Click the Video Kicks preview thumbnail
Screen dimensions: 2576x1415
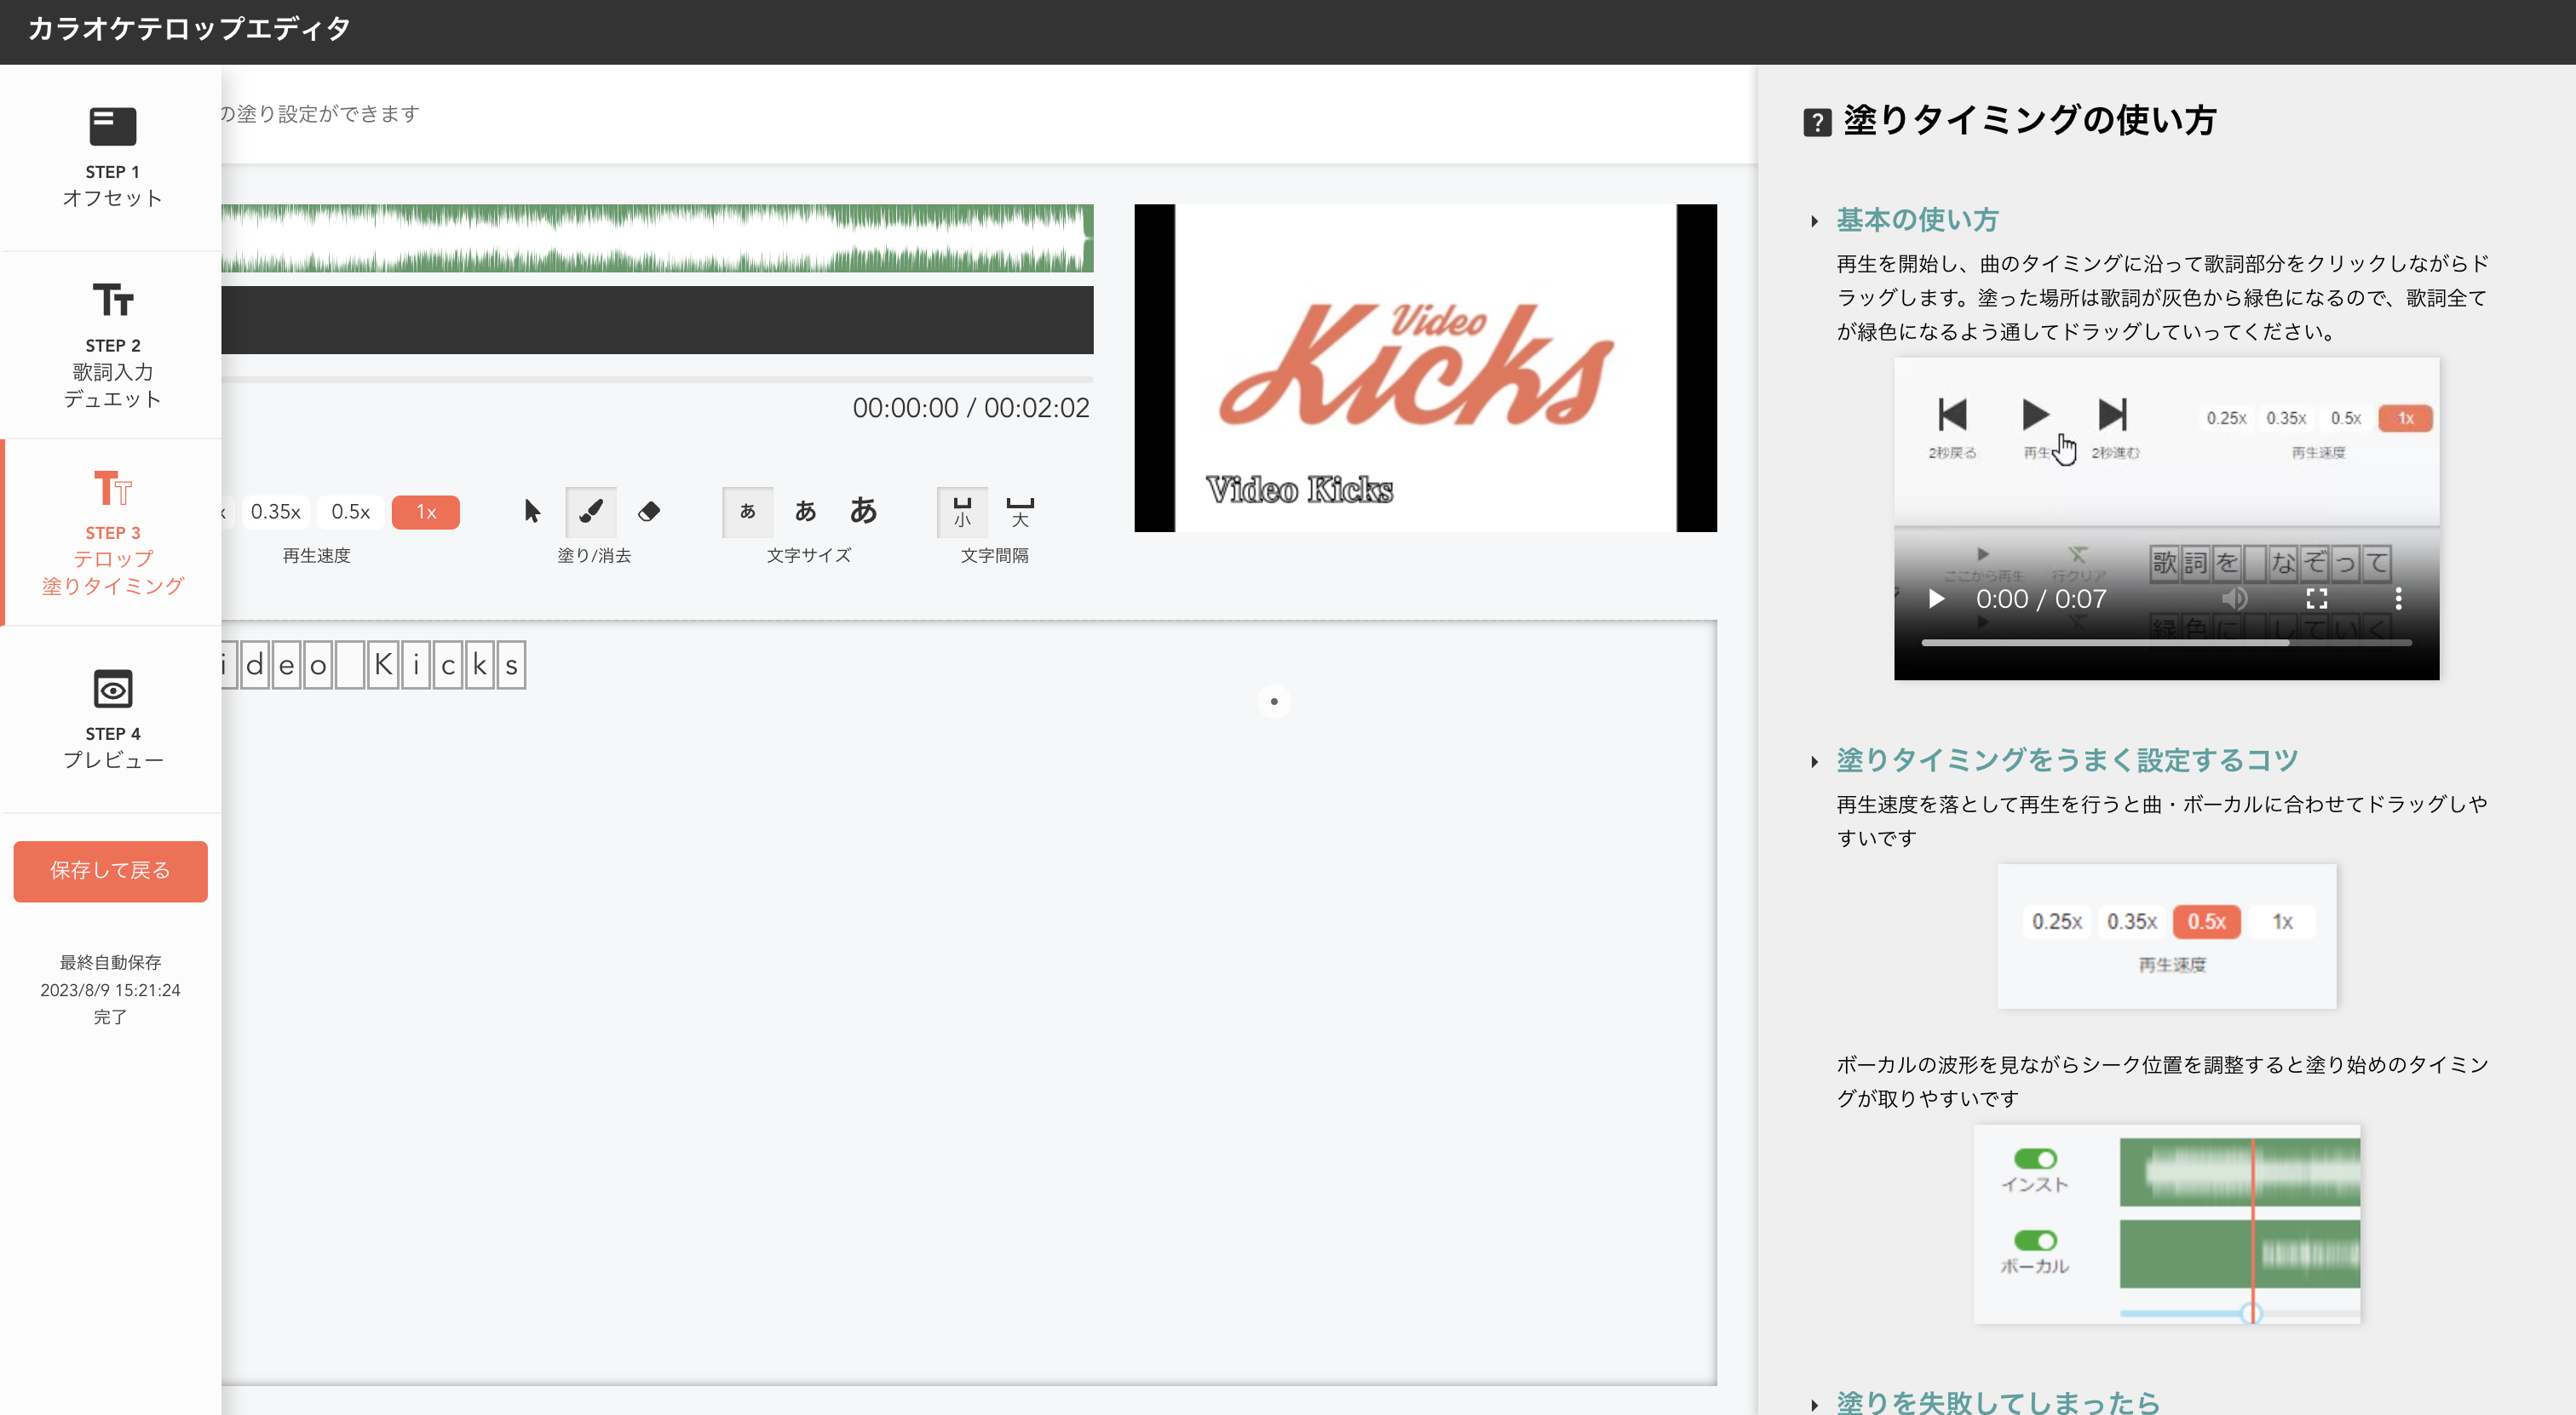pos(1425,368)
